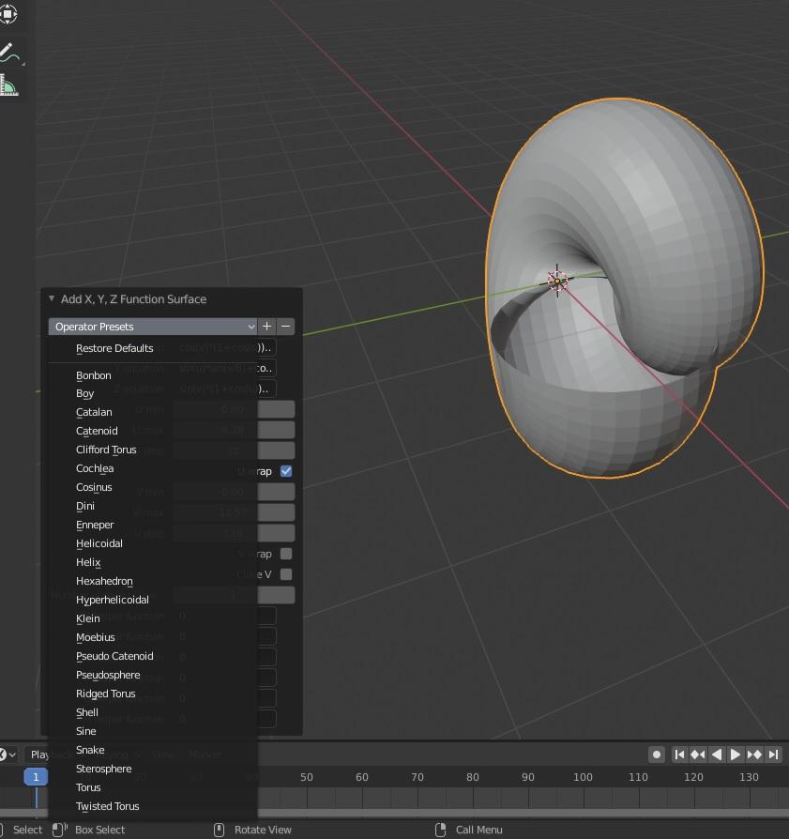The image size is (789, 839).
Task: Click the current frame marker 1
Action: [x=36, y=777]
